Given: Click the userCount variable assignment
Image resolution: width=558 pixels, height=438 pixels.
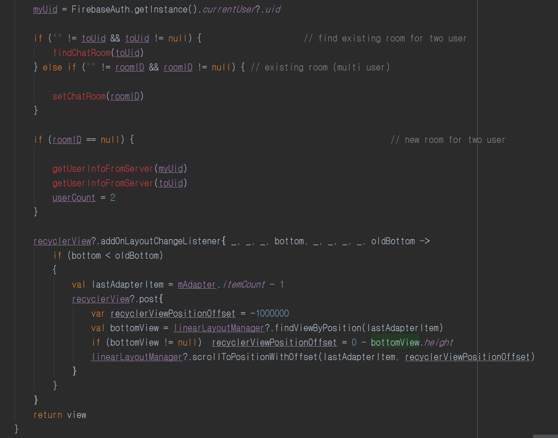Looking at the screenshot, I should [74, 198].
